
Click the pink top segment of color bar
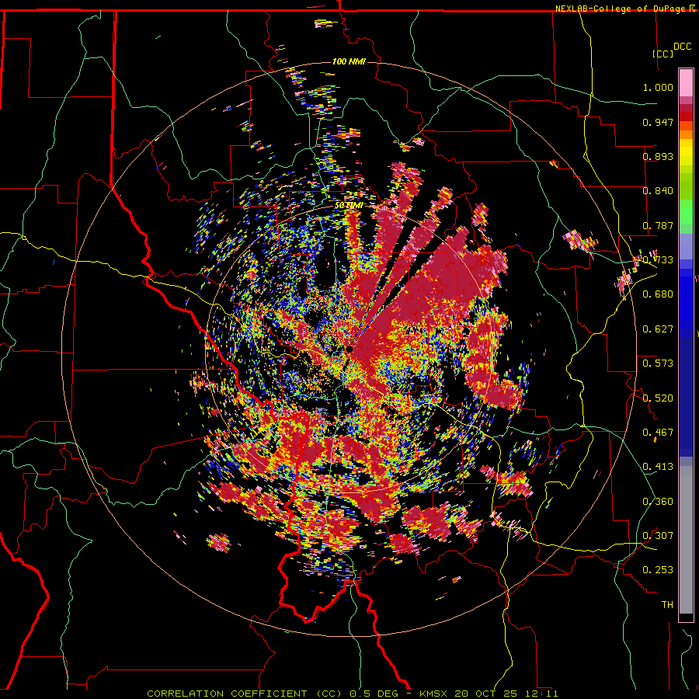pyautogui.click(x=686, y=82)
